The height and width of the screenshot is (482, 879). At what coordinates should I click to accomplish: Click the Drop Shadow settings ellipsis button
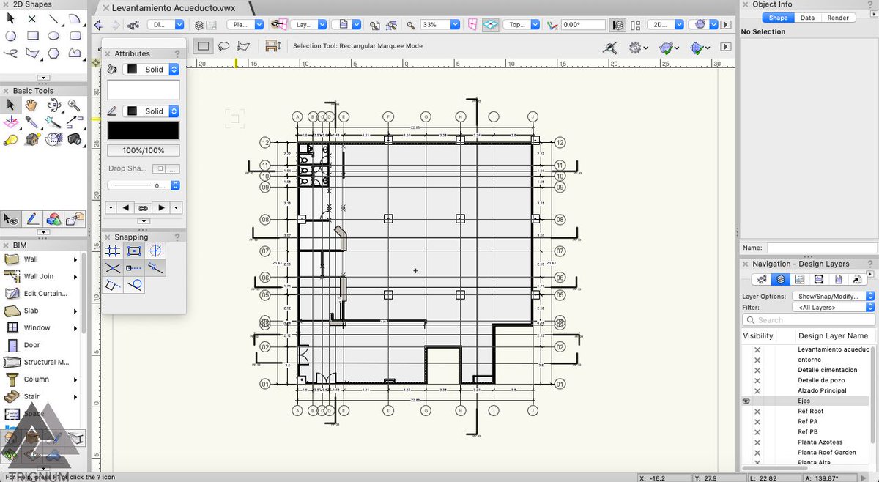point(174,168)
